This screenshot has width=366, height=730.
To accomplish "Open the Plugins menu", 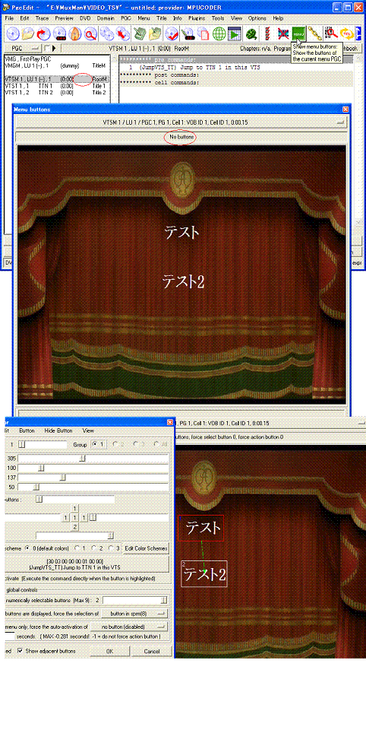I will coord(196,17).
